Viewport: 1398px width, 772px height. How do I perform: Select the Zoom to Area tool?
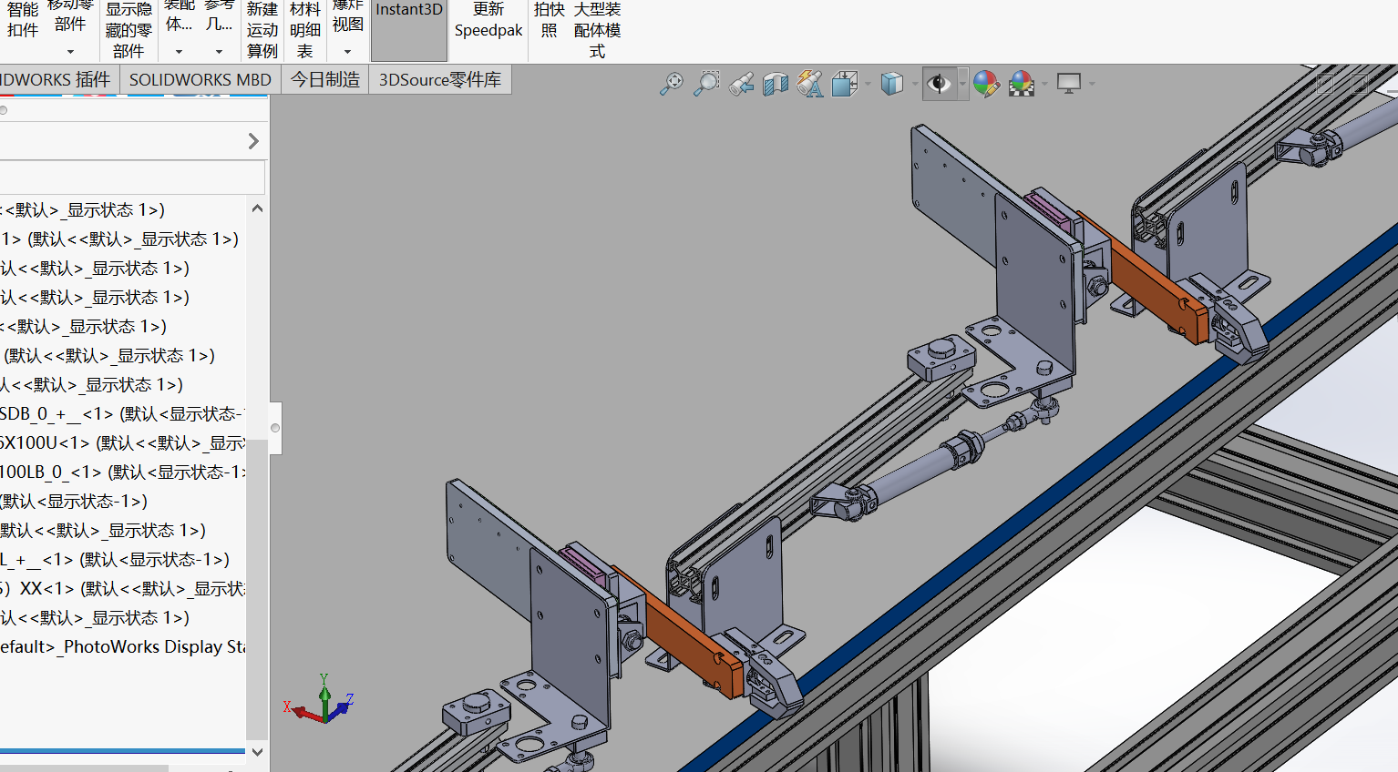[706, 84]
